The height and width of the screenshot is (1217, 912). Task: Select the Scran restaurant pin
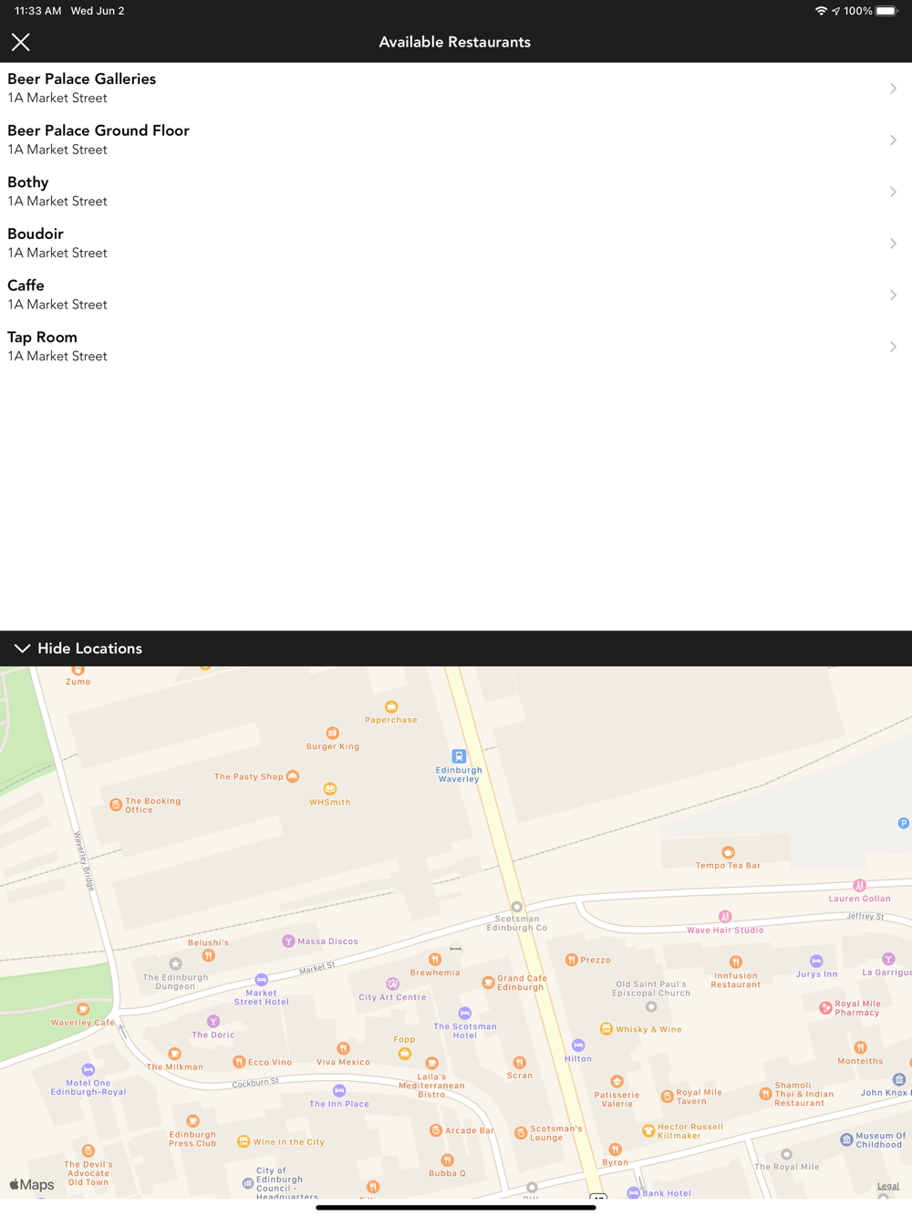pyautogui.click(x=519, y=1062)
